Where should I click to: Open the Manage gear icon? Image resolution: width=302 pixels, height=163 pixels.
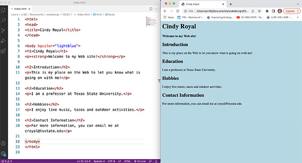(x=3, y=154)
